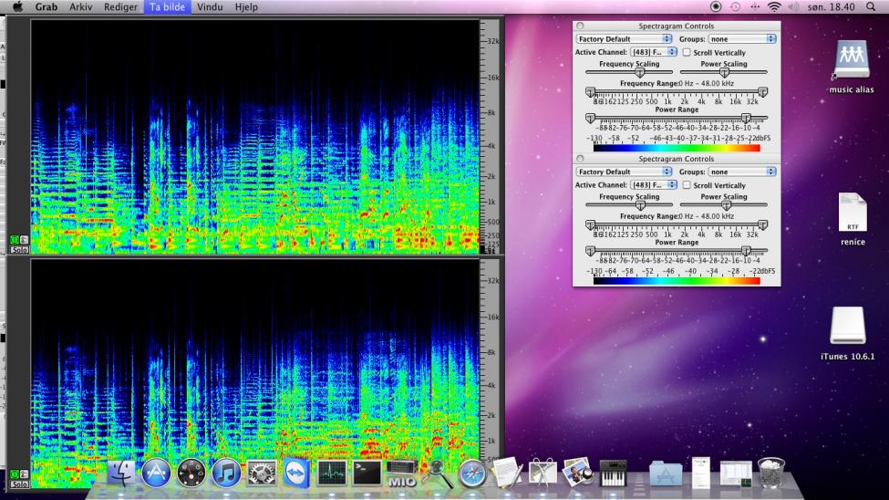
Task: Open the Rediger menu
Action: pyautogui.click(x=120, y=6)
